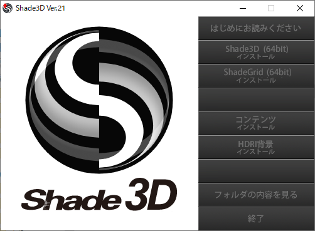Click the Shade3D app icon in title bar
This screenshot has height=231, width=315.
8,8
